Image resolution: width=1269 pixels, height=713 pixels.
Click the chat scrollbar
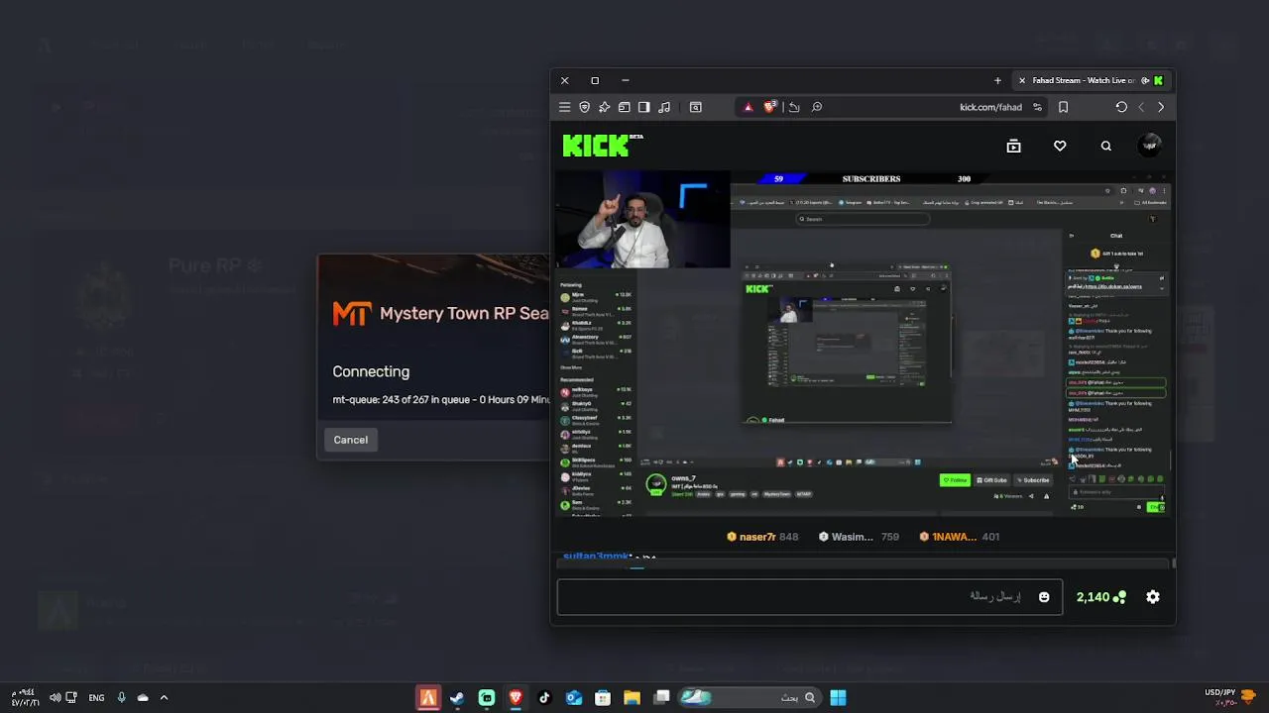click(1174, 563)
